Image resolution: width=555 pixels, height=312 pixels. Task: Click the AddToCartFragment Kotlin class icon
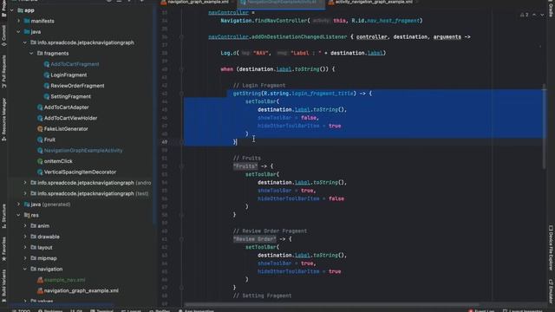tap(46, 64)
